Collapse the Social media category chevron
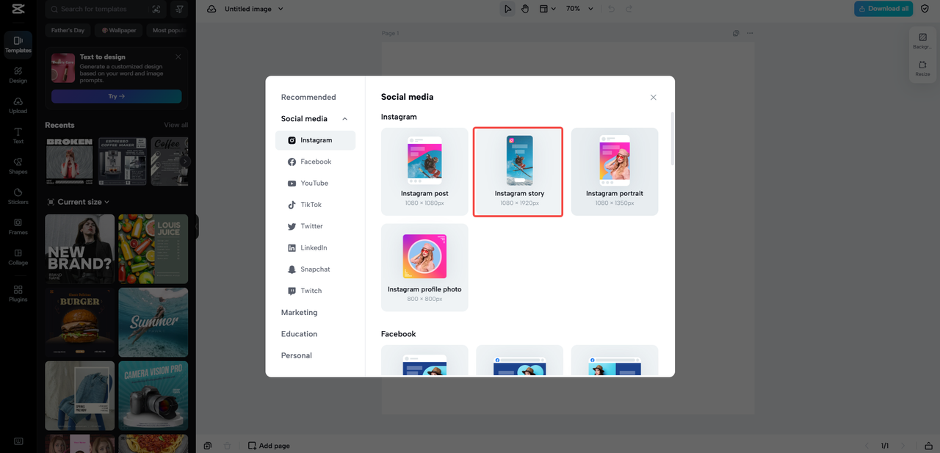The image size is (940, 453). (344, 118)
